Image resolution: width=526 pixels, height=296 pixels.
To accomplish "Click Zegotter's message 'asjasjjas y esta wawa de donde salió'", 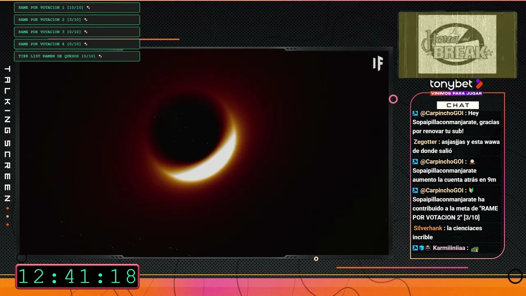I will point(456,146).
